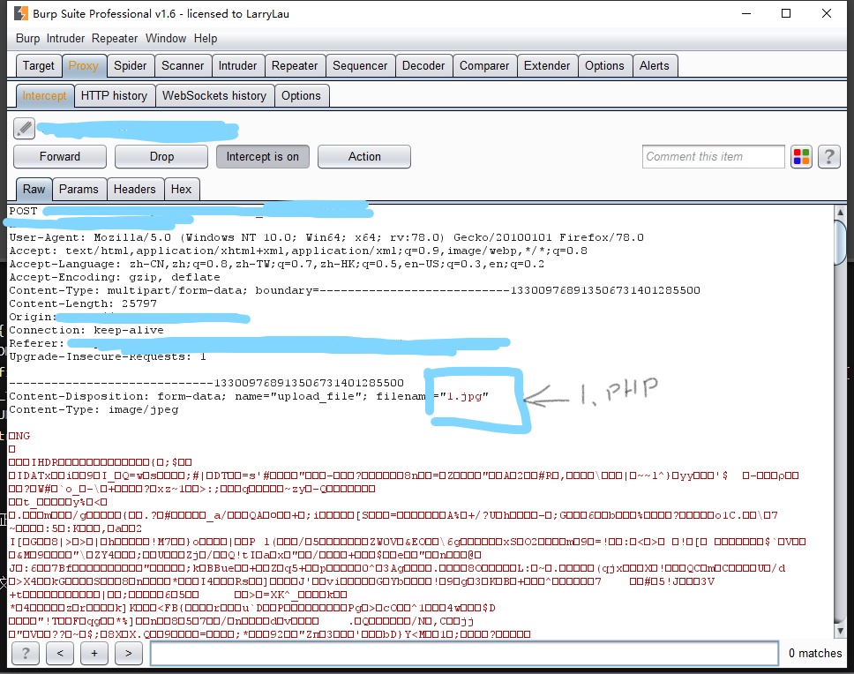Click the pencil edit icon
This screenshot has height=674, width=854.
[25, 129]
